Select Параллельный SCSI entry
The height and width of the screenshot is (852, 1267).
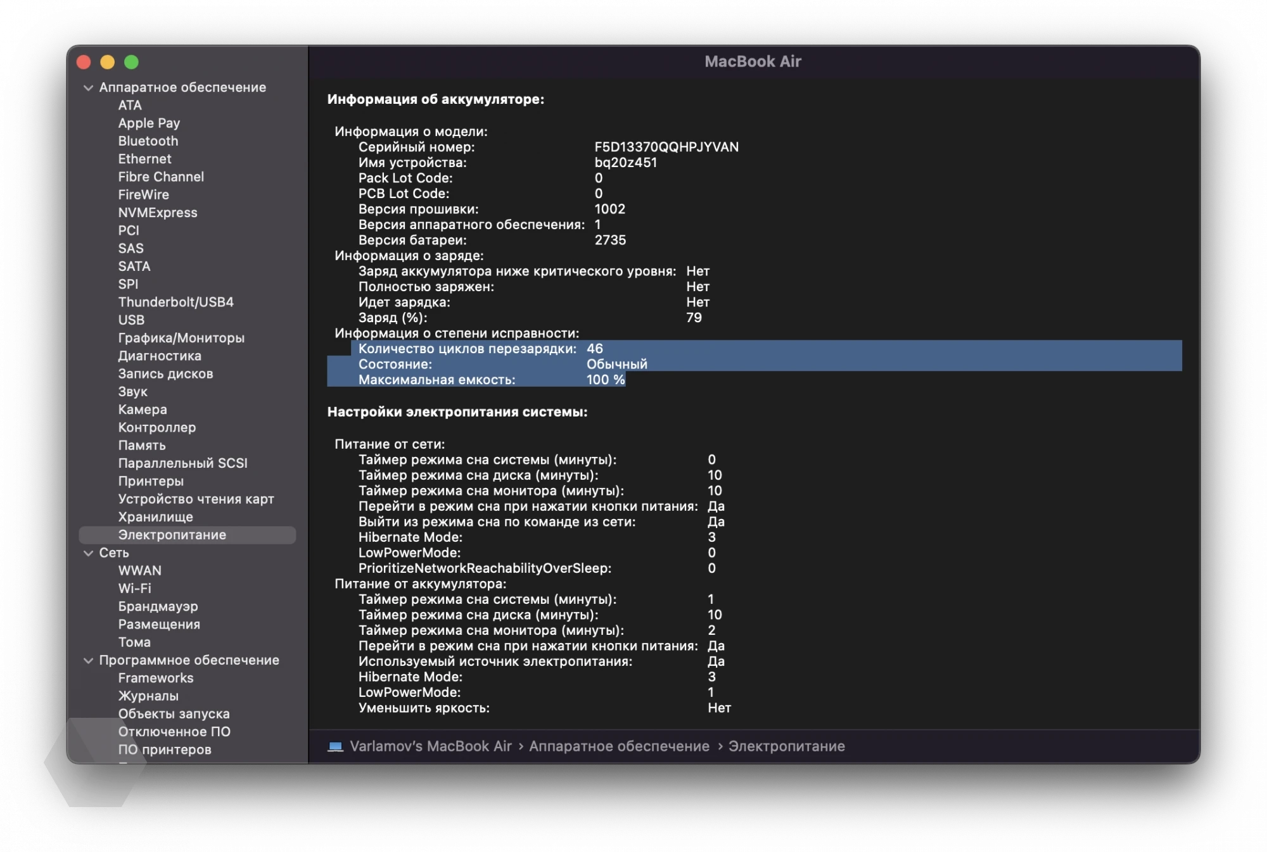click(x=183, y=463)
